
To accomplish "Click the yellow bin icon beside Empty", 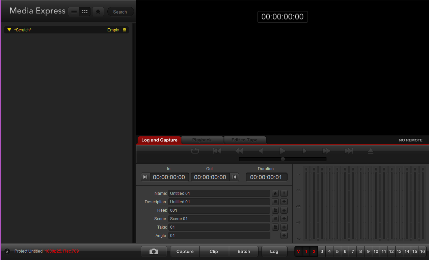I will 125,30.
